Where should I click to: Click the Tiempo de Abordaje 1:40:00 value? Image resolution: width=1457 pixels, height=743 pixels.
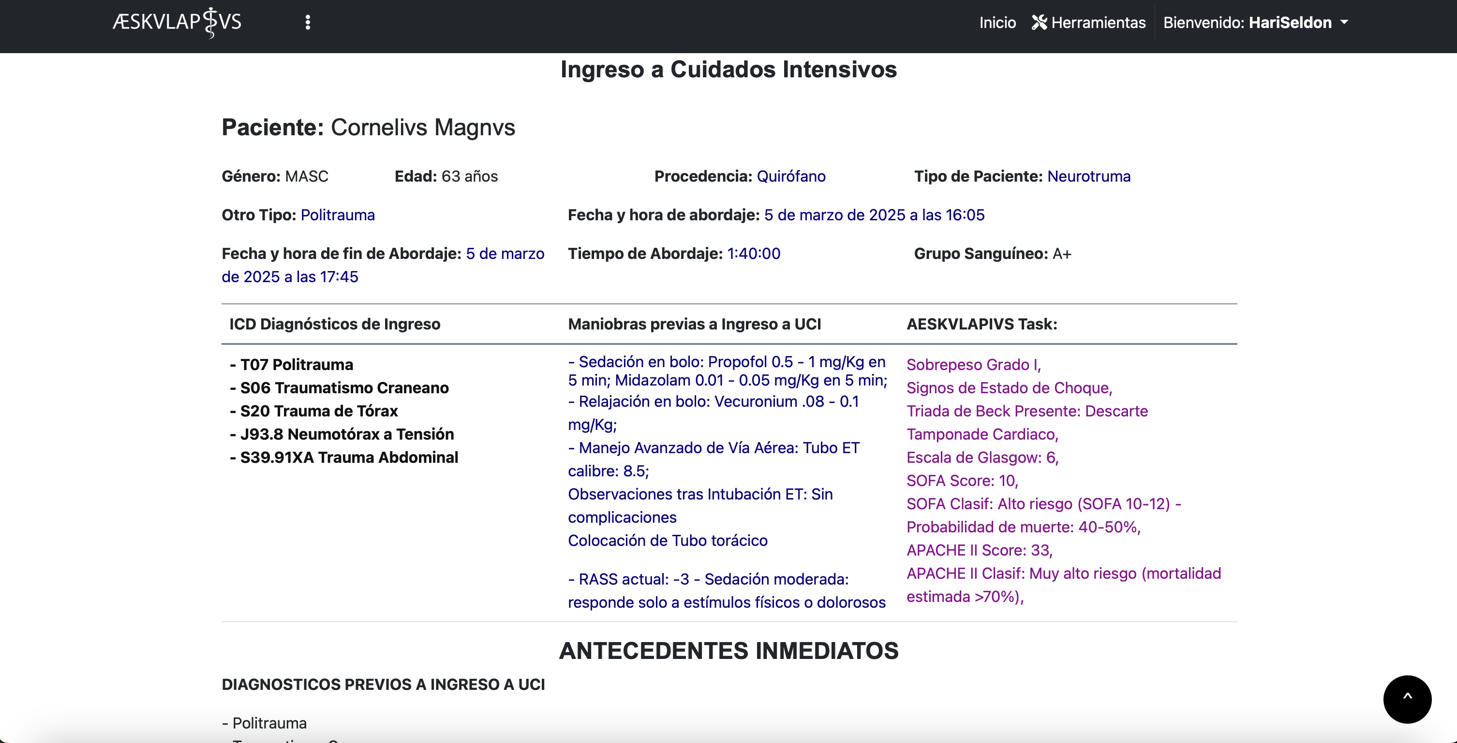[753, 254]
